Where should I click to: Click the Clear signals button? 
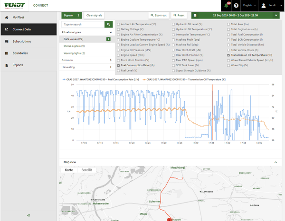pos(95,15)
